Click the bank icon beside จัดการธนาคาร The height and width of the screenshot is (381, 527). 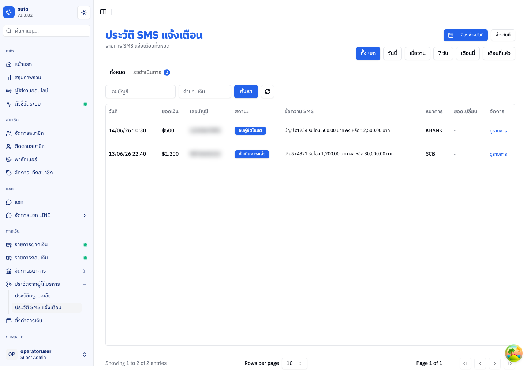9,271
